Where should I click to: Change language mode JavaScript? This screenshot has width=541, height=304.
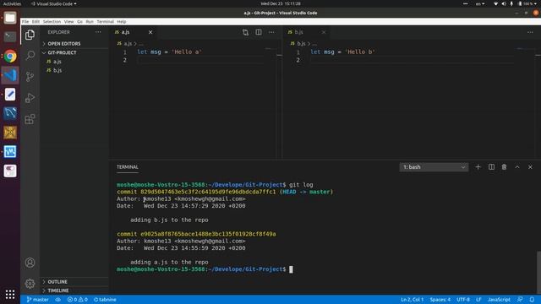tap(499, 300)
